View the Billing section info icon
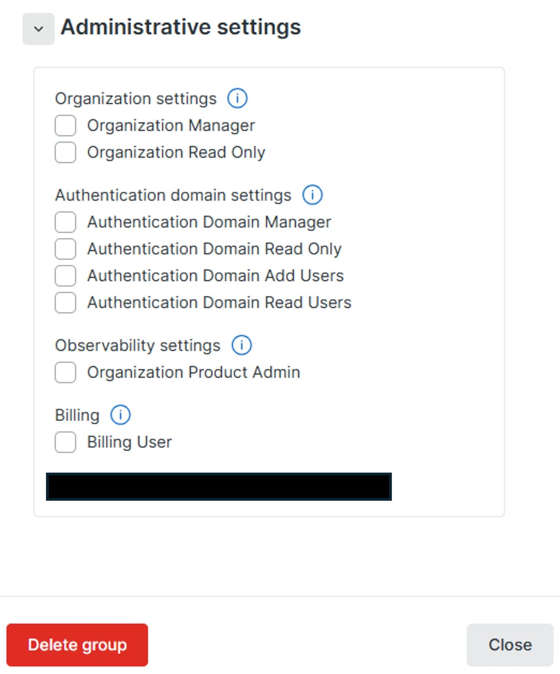The image size is (560, 674). (x=120, y=415)
